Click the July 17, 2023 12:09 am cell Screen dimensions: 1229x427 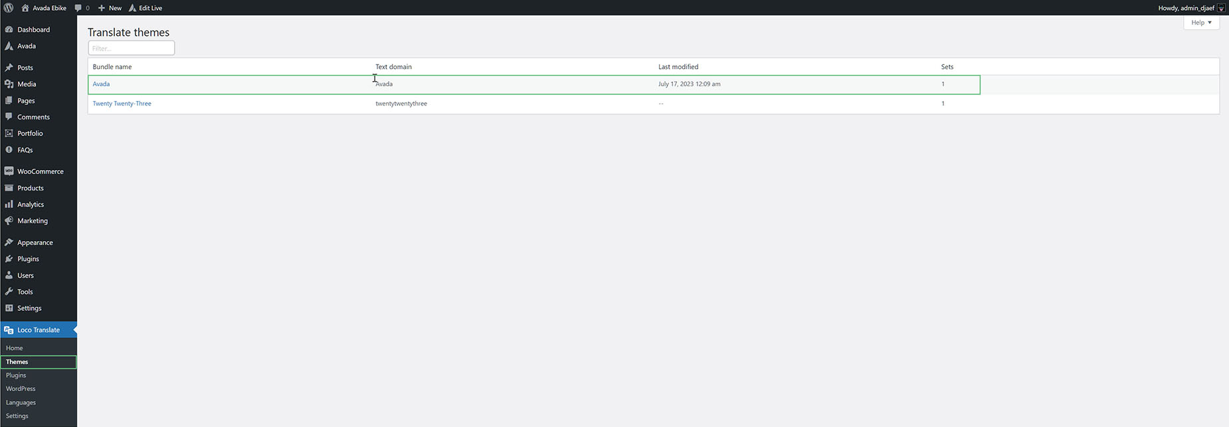(x=690, y=84)
